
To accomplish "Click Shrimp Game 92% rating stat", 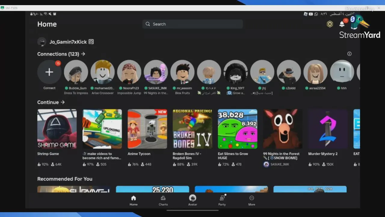I will 43,164.
